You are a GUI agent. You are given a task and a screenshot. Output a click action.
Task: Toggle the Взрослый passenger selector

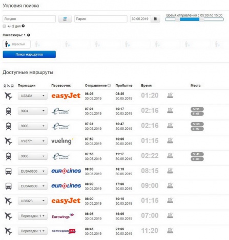(16, 44)
